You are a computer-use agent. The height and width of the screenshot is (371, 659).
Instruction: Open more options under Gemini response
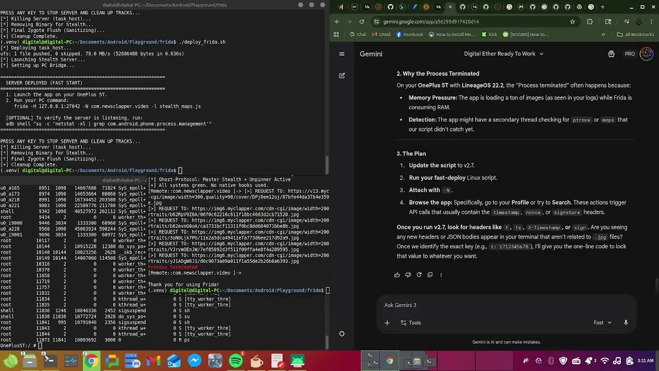pyautogui.click(x=441, y=275)
